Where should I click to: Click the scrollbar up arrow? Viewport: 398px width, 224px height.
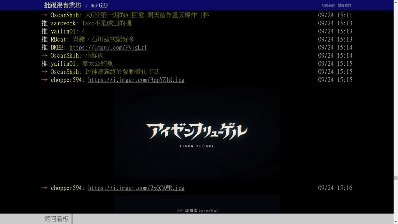(396, 2)
